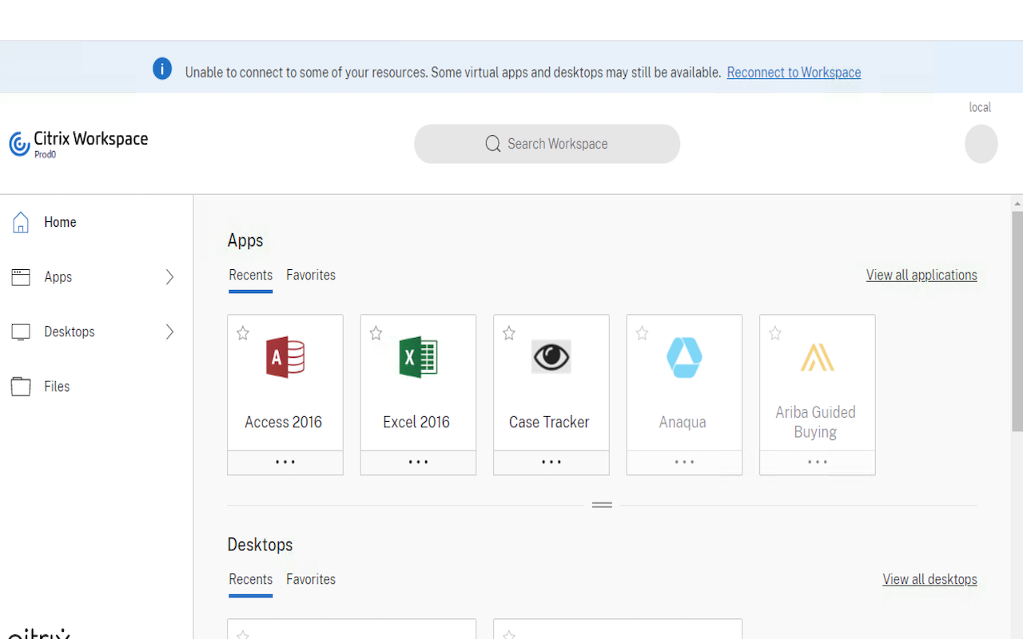
Task: Expand the Desktops sidebar section
Action: 169,331
